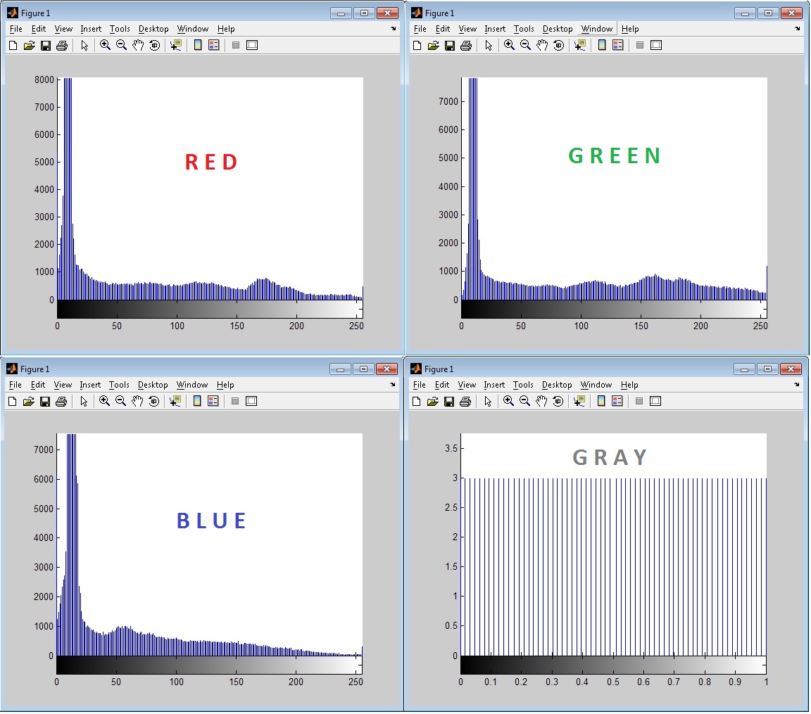Insert a colorbar in the RED figure
The image size is (811, 714).
197,45
